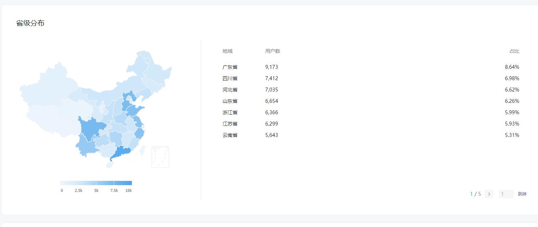Select the 江苏省 table row
This screenshot has height=227, width=538.
[x=371, y=124]
